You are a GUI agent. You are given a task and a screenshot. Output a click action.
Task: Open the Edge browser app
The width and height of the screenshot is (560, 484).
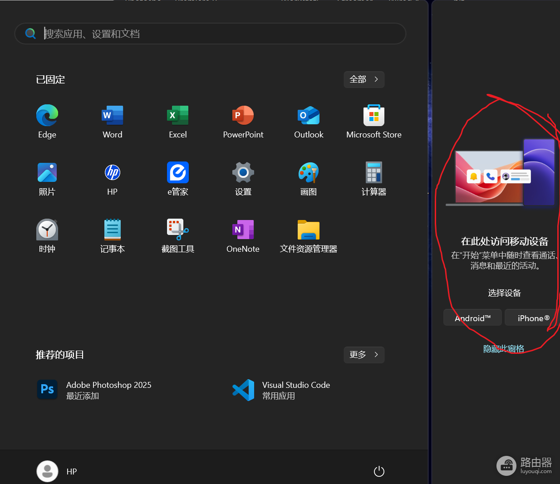[x=47, y=115]
